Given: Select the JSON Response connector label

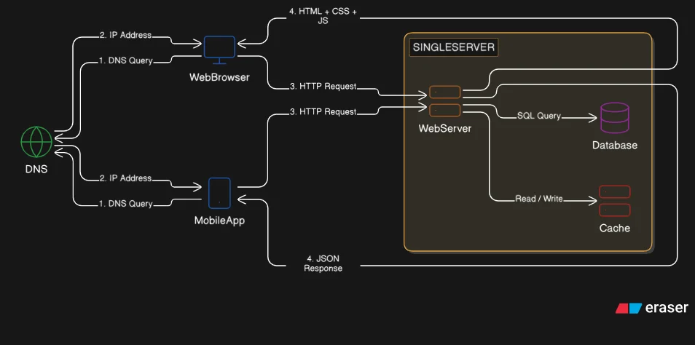Looking at the screenshot, I should tap(323, 263).
